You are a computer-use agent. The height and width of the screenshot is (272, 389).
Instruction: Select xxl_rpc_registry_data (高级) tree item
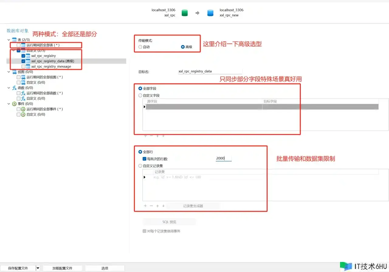tap(52, 61)
